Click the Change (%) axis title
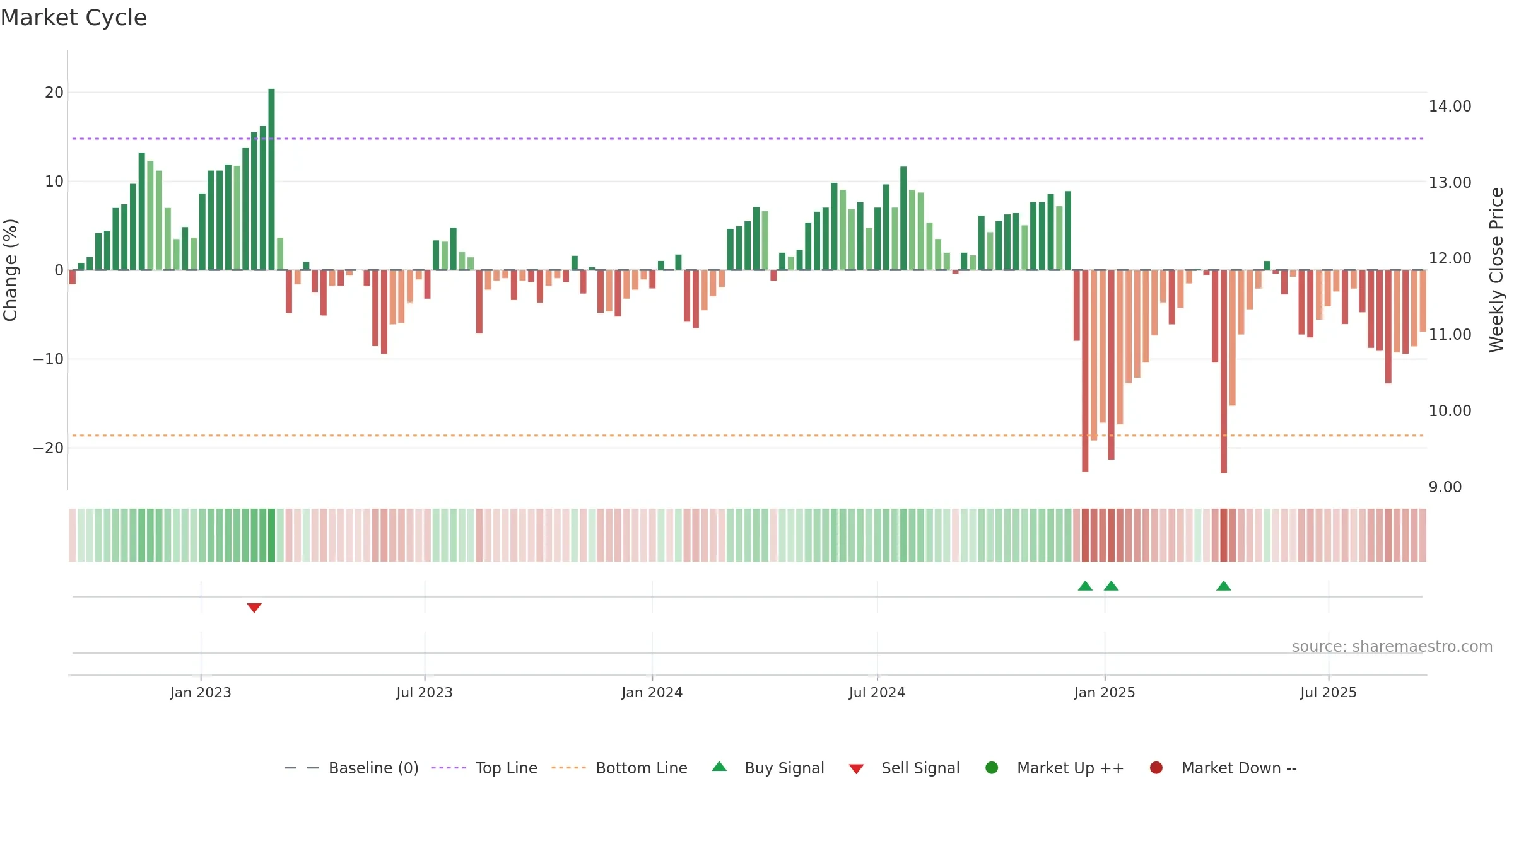1514x851 pixels. tap(10, 270)
